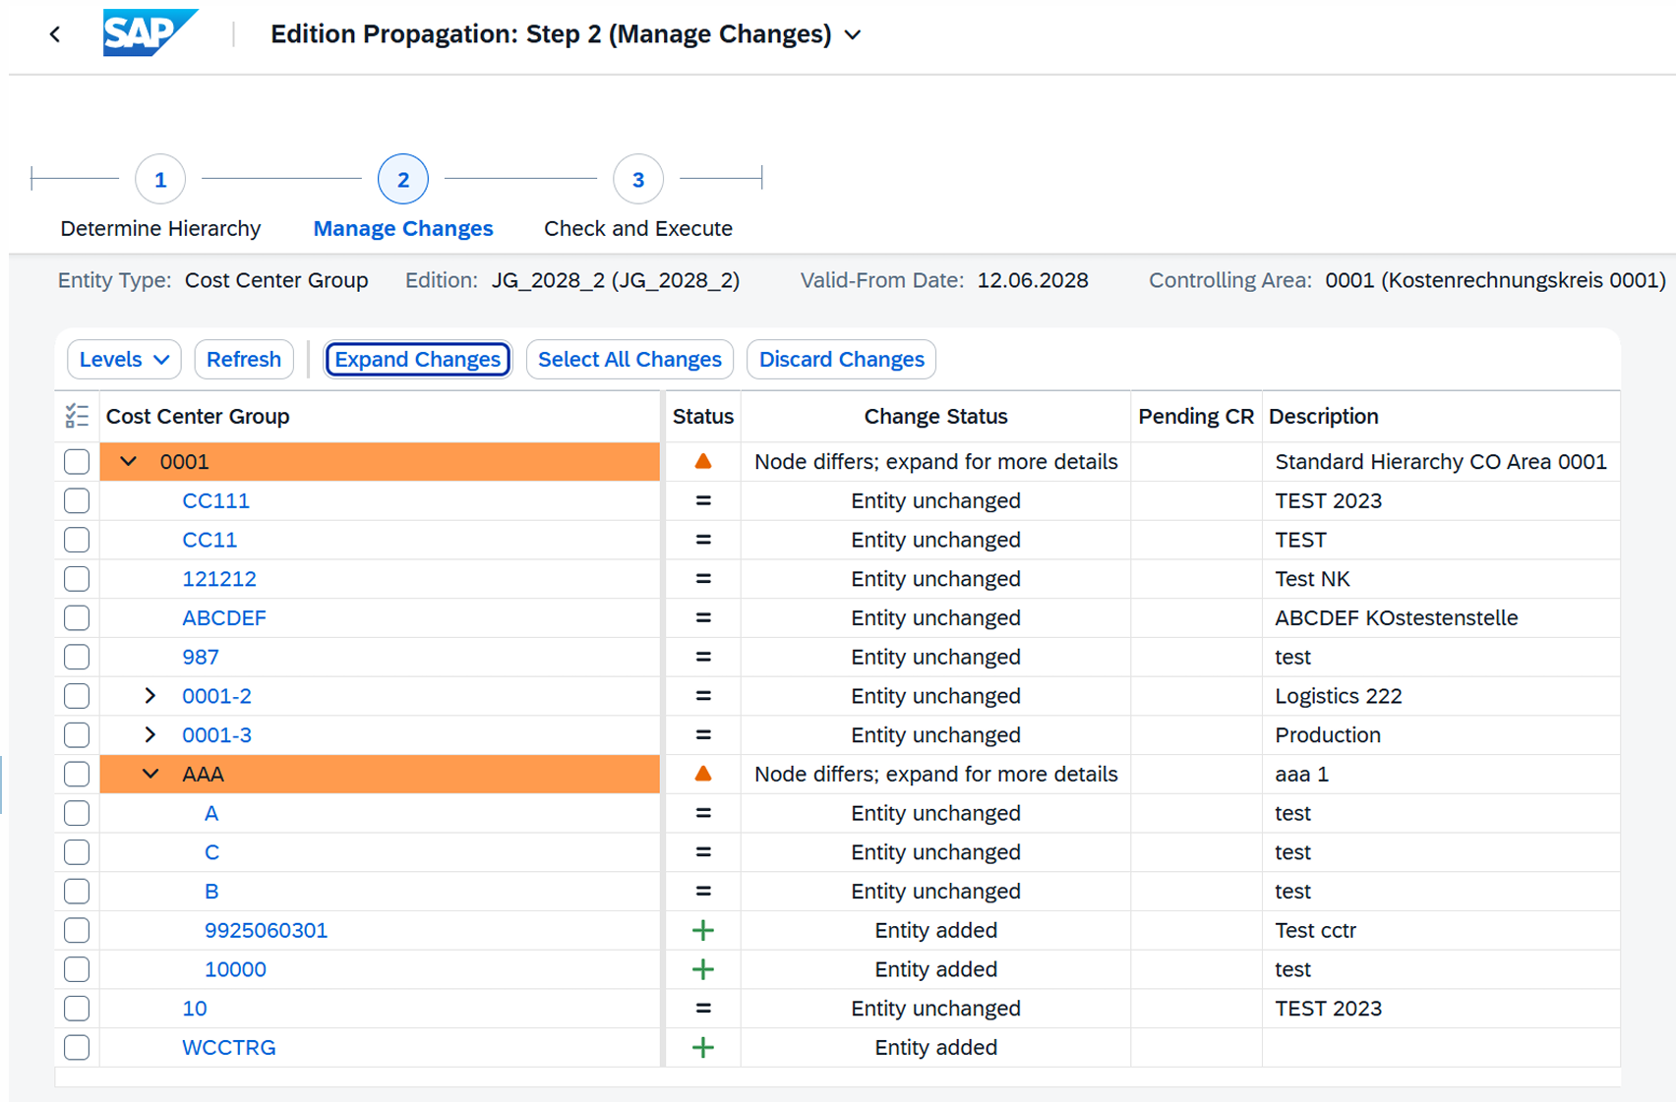Click green plus status icon for 9925060301

[x=702, y=930]
